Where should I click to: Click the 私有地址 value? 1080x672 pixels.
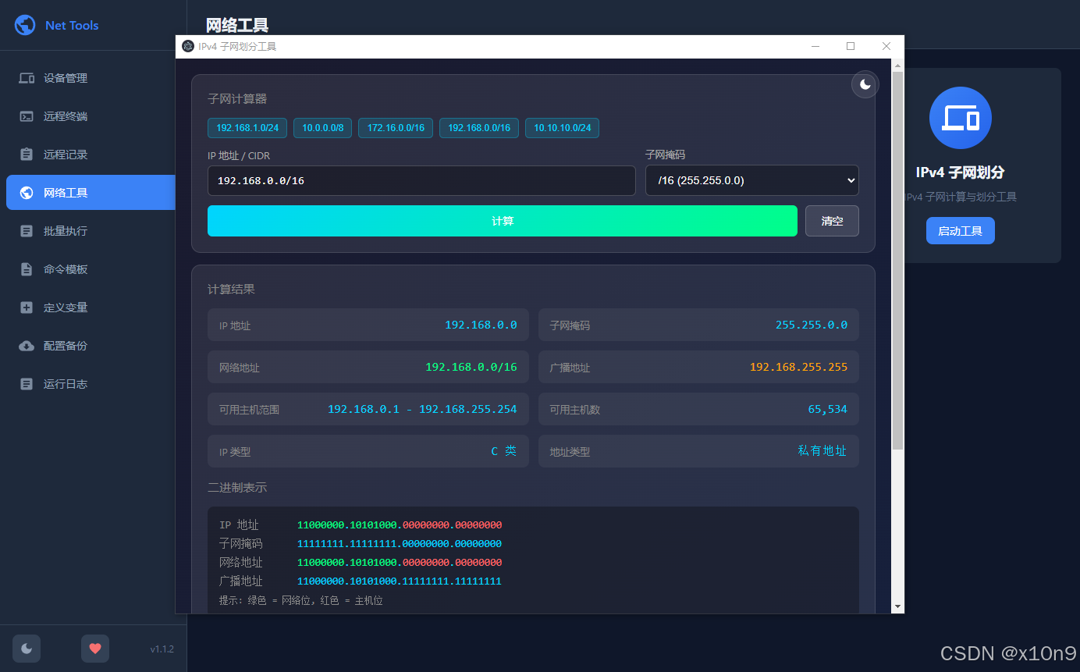point(822,450)
